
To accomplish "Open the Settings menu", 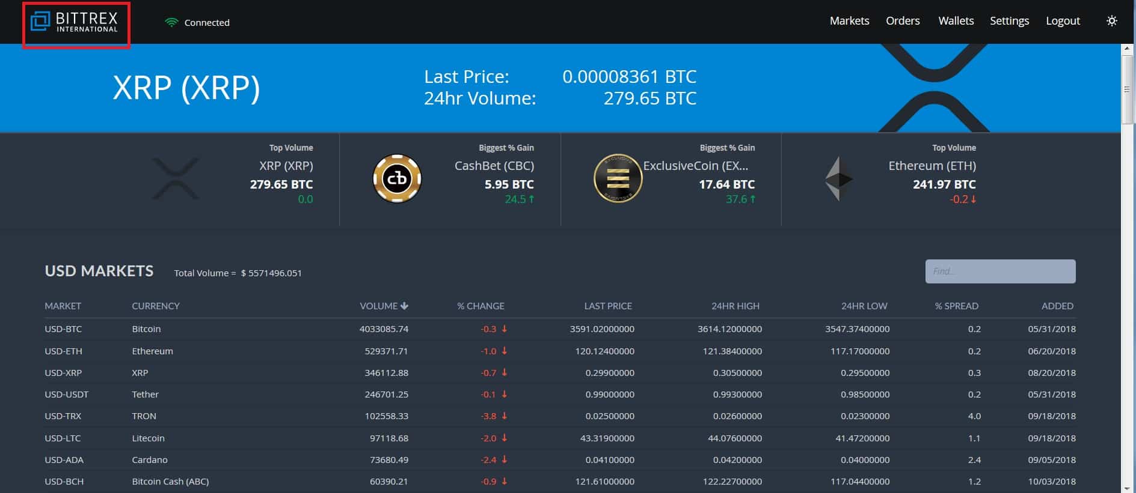I will [1009, 21].
